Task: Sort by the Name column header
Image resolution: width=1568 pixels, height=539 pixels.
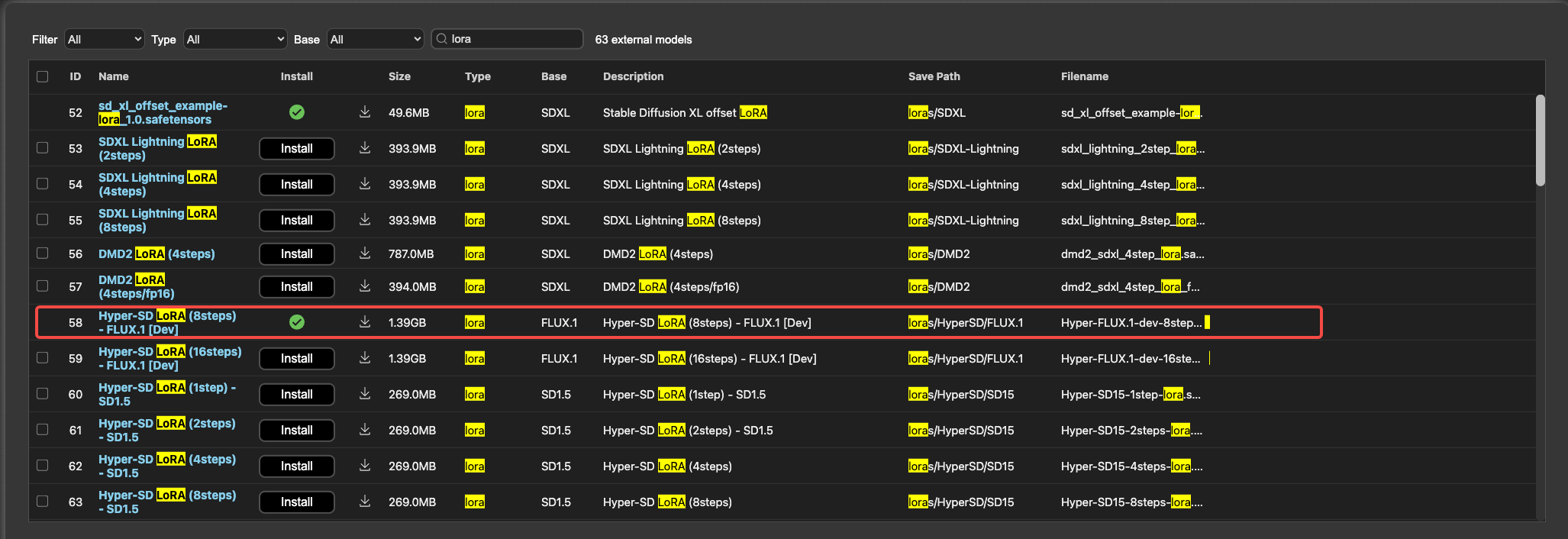Action: click(114, 76)
